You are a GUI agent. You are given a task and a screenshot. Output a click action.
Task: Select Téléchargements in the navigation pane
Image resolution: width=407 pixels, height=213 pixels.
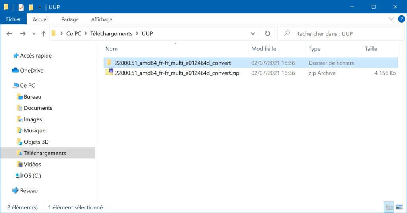click(45, 153)
